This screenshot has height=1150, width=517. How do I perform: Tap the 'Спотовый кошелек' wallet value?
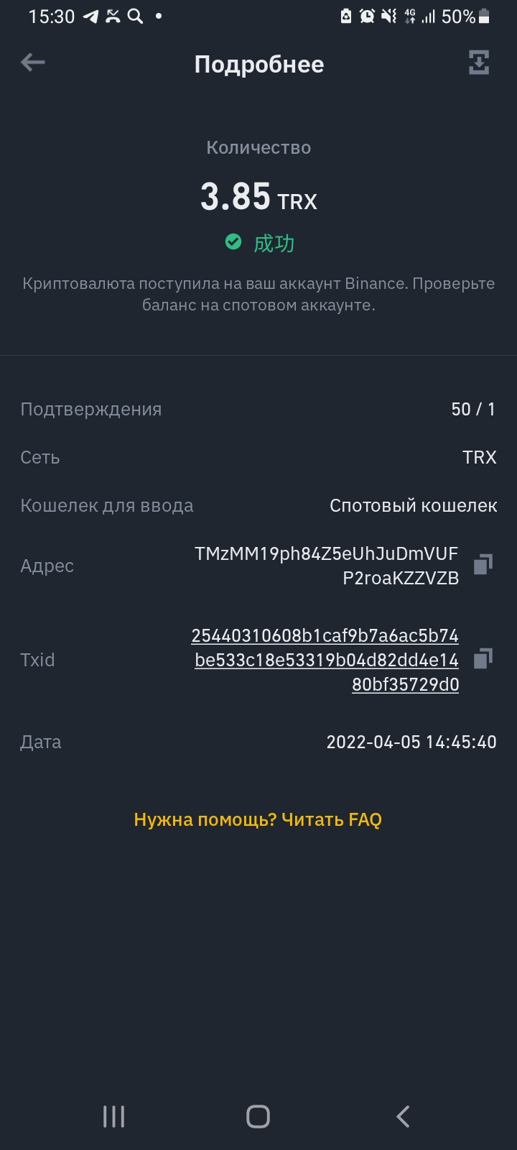pos(414,505)
